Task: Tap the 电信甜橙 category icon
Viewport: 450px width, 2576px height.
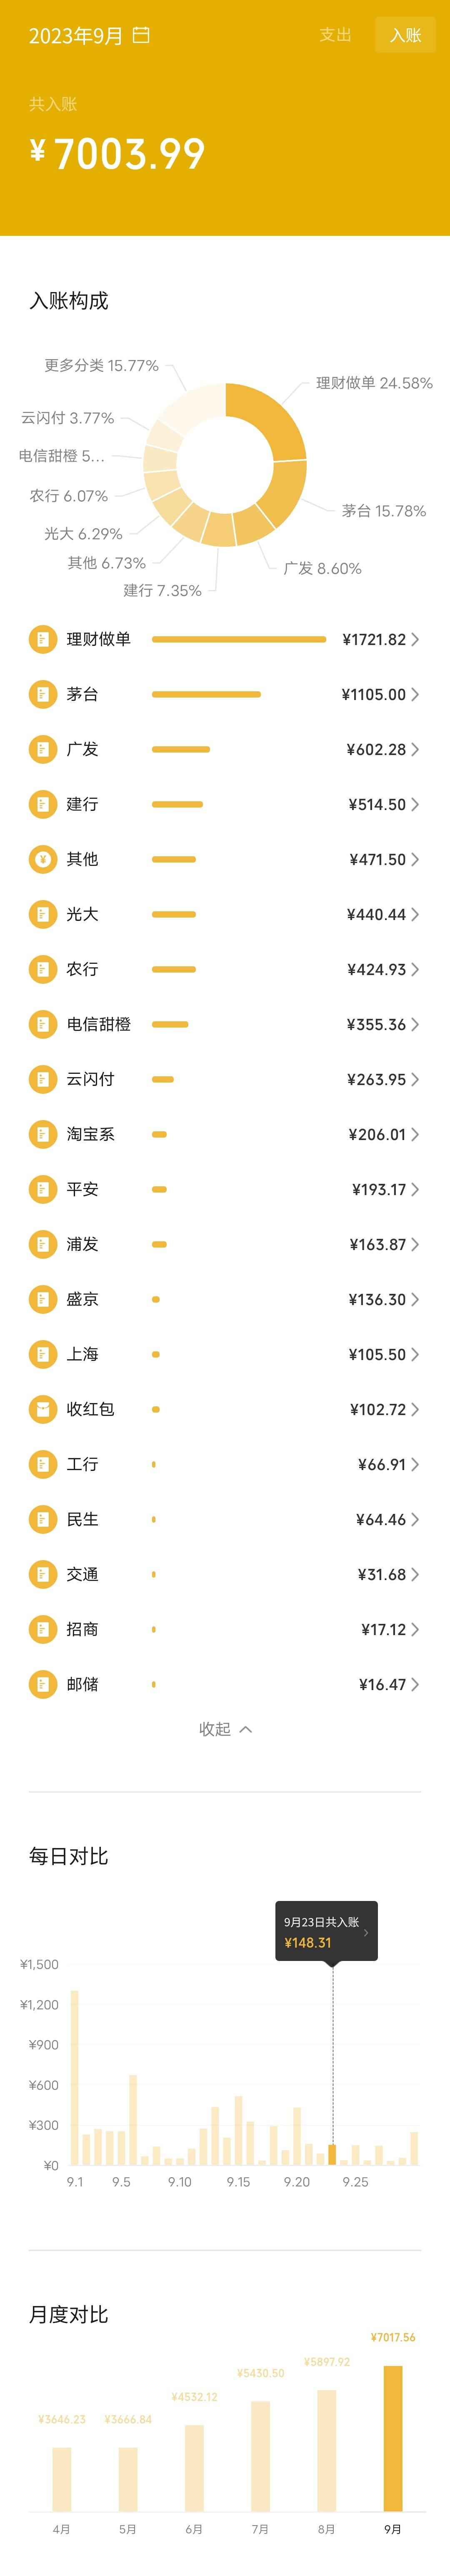Action: pos(43,1024)
